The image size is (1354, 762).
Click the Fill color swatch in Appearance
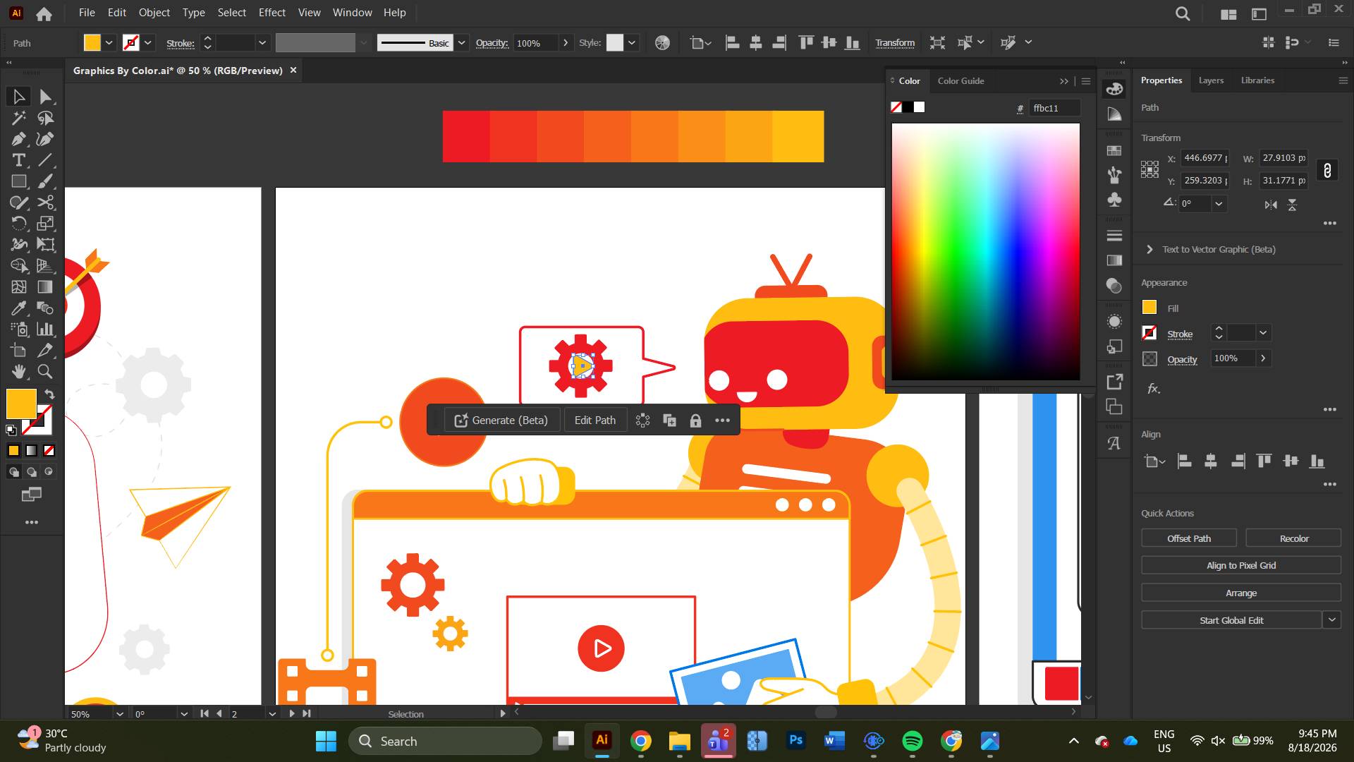[1149, 308]
